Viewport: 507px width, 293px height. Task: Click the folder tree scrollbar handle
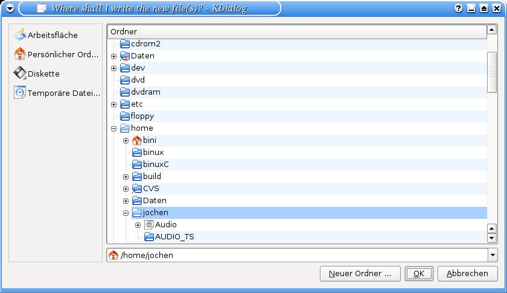click(491, 72)
